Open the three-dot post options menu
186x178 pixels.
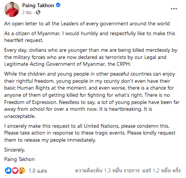click(x=174, y=9)
